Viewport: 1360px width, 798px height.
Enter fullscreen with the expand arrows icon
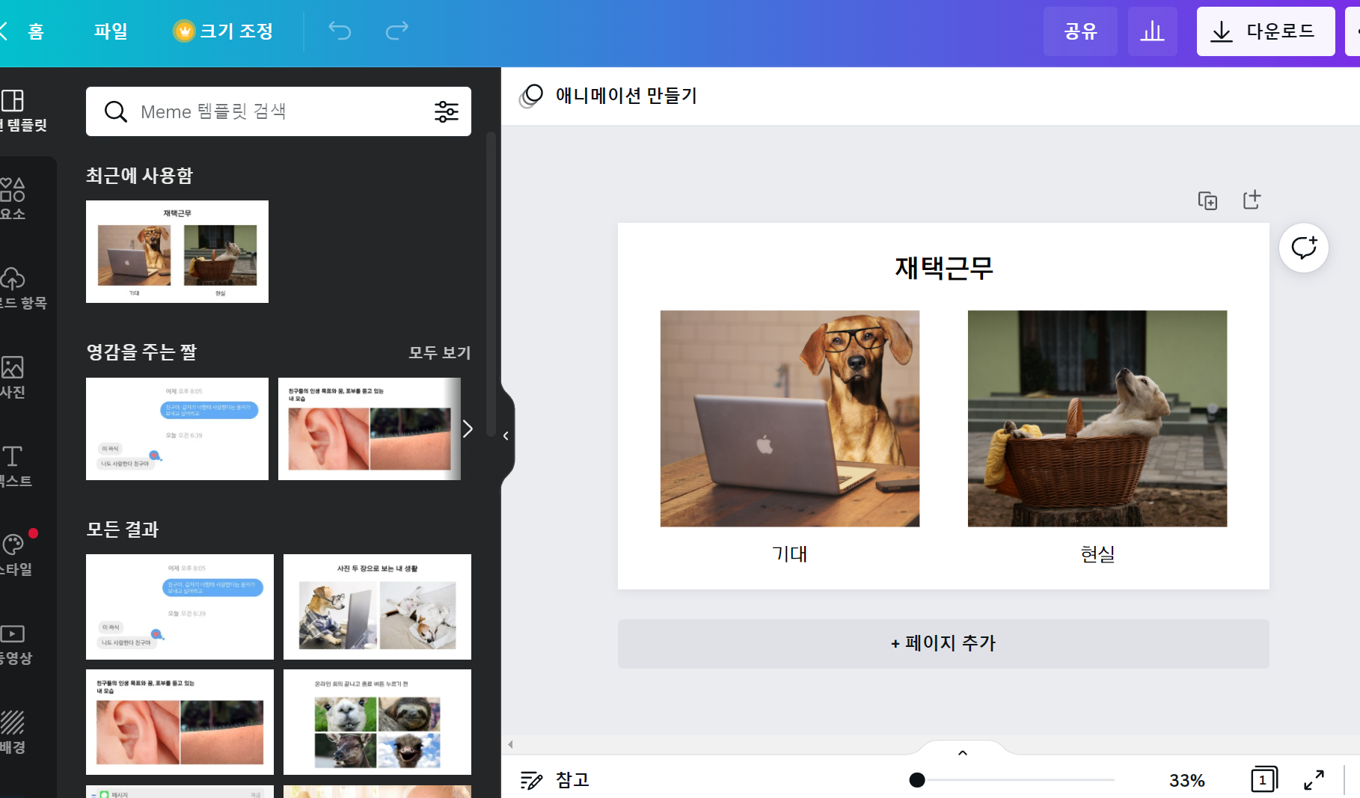coord(1314,780)
